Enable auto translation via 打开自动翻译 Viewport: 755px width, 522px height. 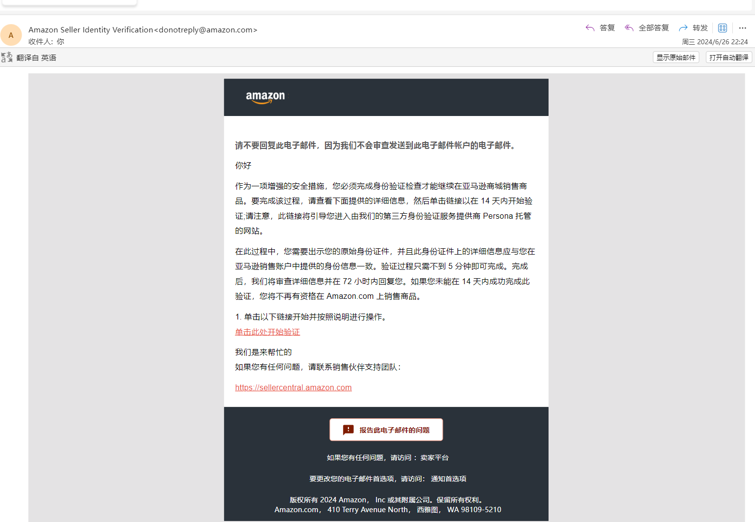point(728,58)
